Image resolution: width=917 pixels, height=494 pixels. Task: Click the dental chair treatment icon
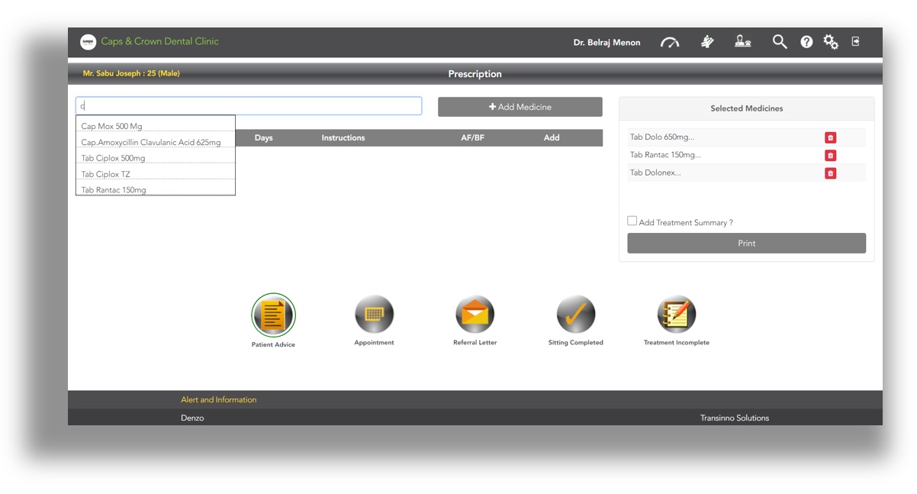707,42
